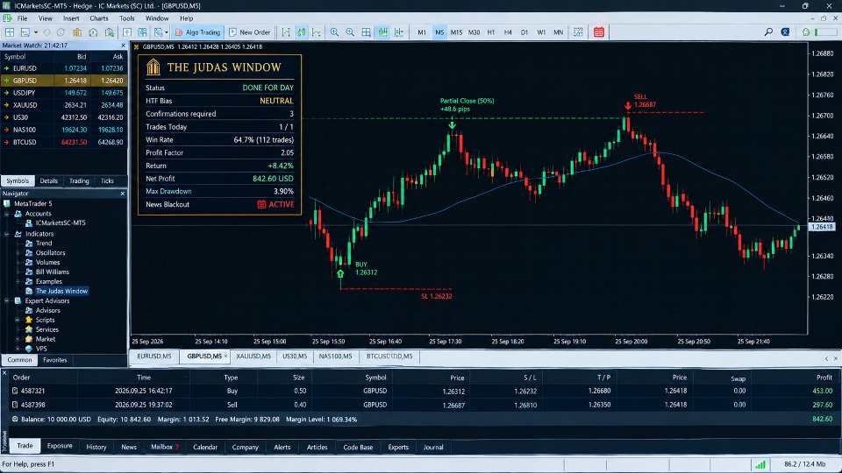842x473 pixels.
Task: Switch timeframe to D1
Action: coord(524,32)
